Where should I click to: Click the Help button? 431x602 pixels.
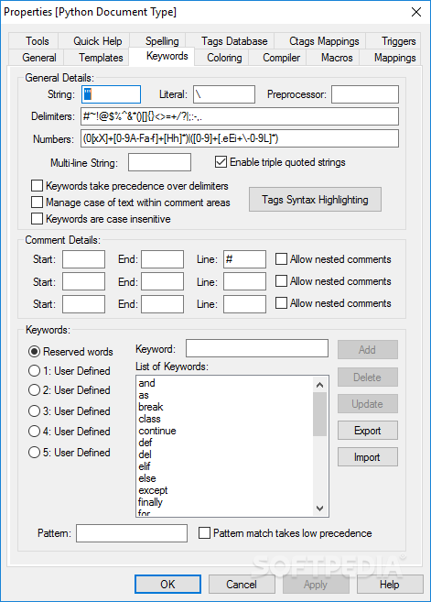click(x=390, y=585)
